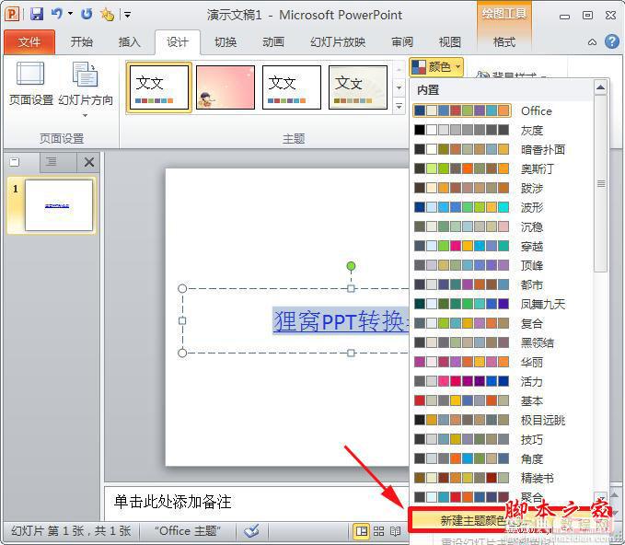This screenshot has height=545, width=625.
Task: Open PowerPoint Help question mark icon
Action: click(612, 41)
